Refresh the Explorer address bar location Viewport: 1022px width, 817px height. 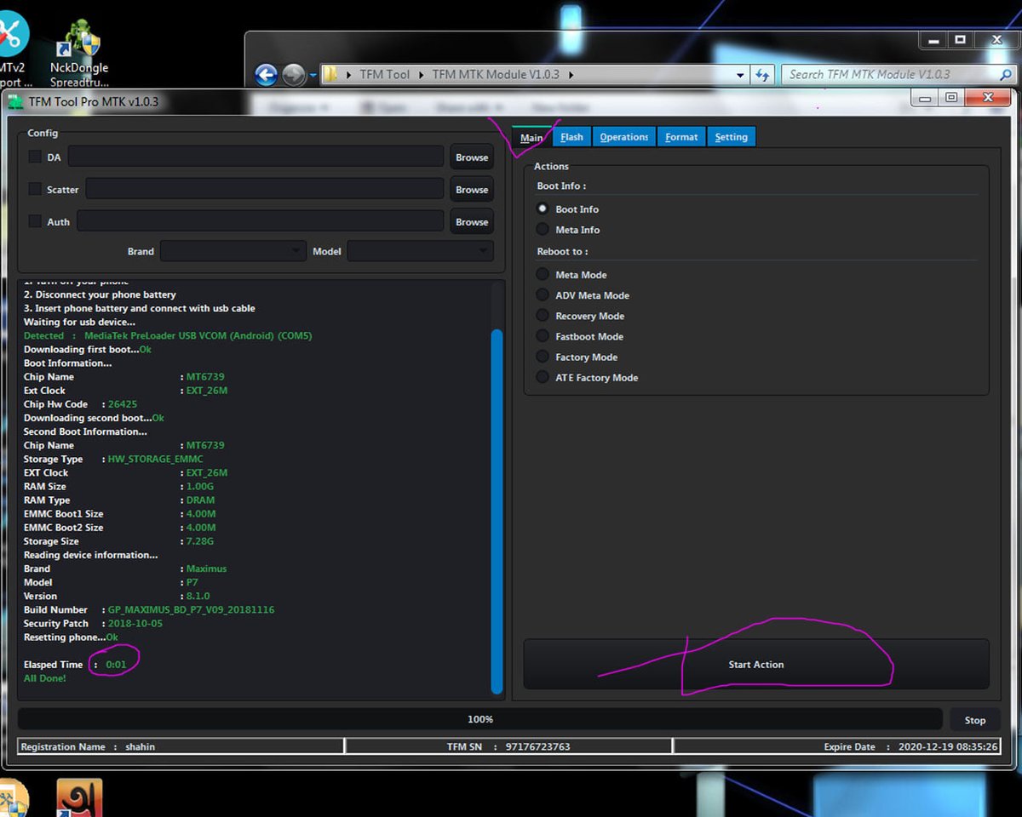click(763, 75)
